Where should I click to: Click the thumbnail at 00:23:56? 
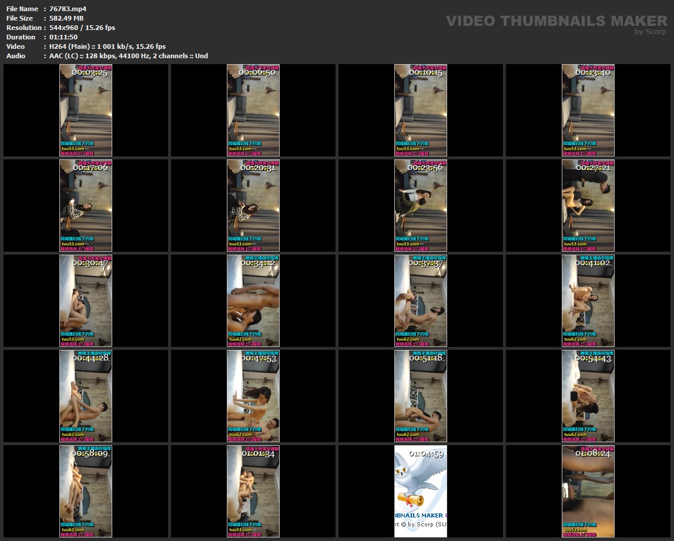pos(421,205)
